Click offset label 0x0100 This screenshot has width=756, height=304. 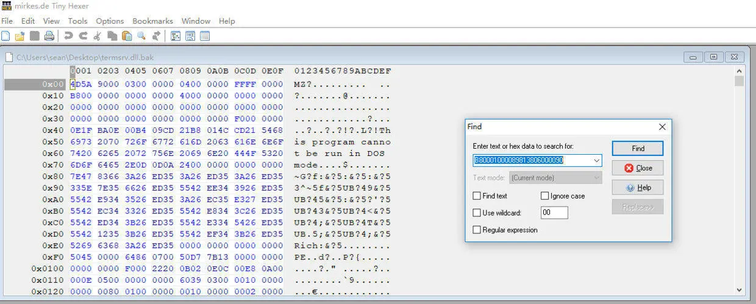(x=48, y=269)
